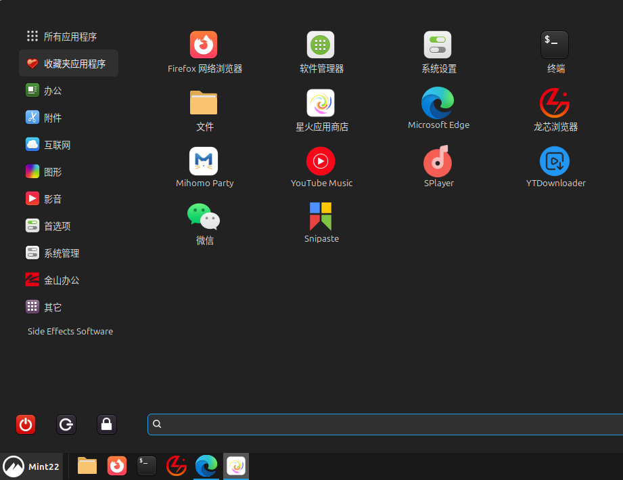This screenshot has height=480, width=623.
Task: Open file manager from taskbar
Action: (87, 466)
